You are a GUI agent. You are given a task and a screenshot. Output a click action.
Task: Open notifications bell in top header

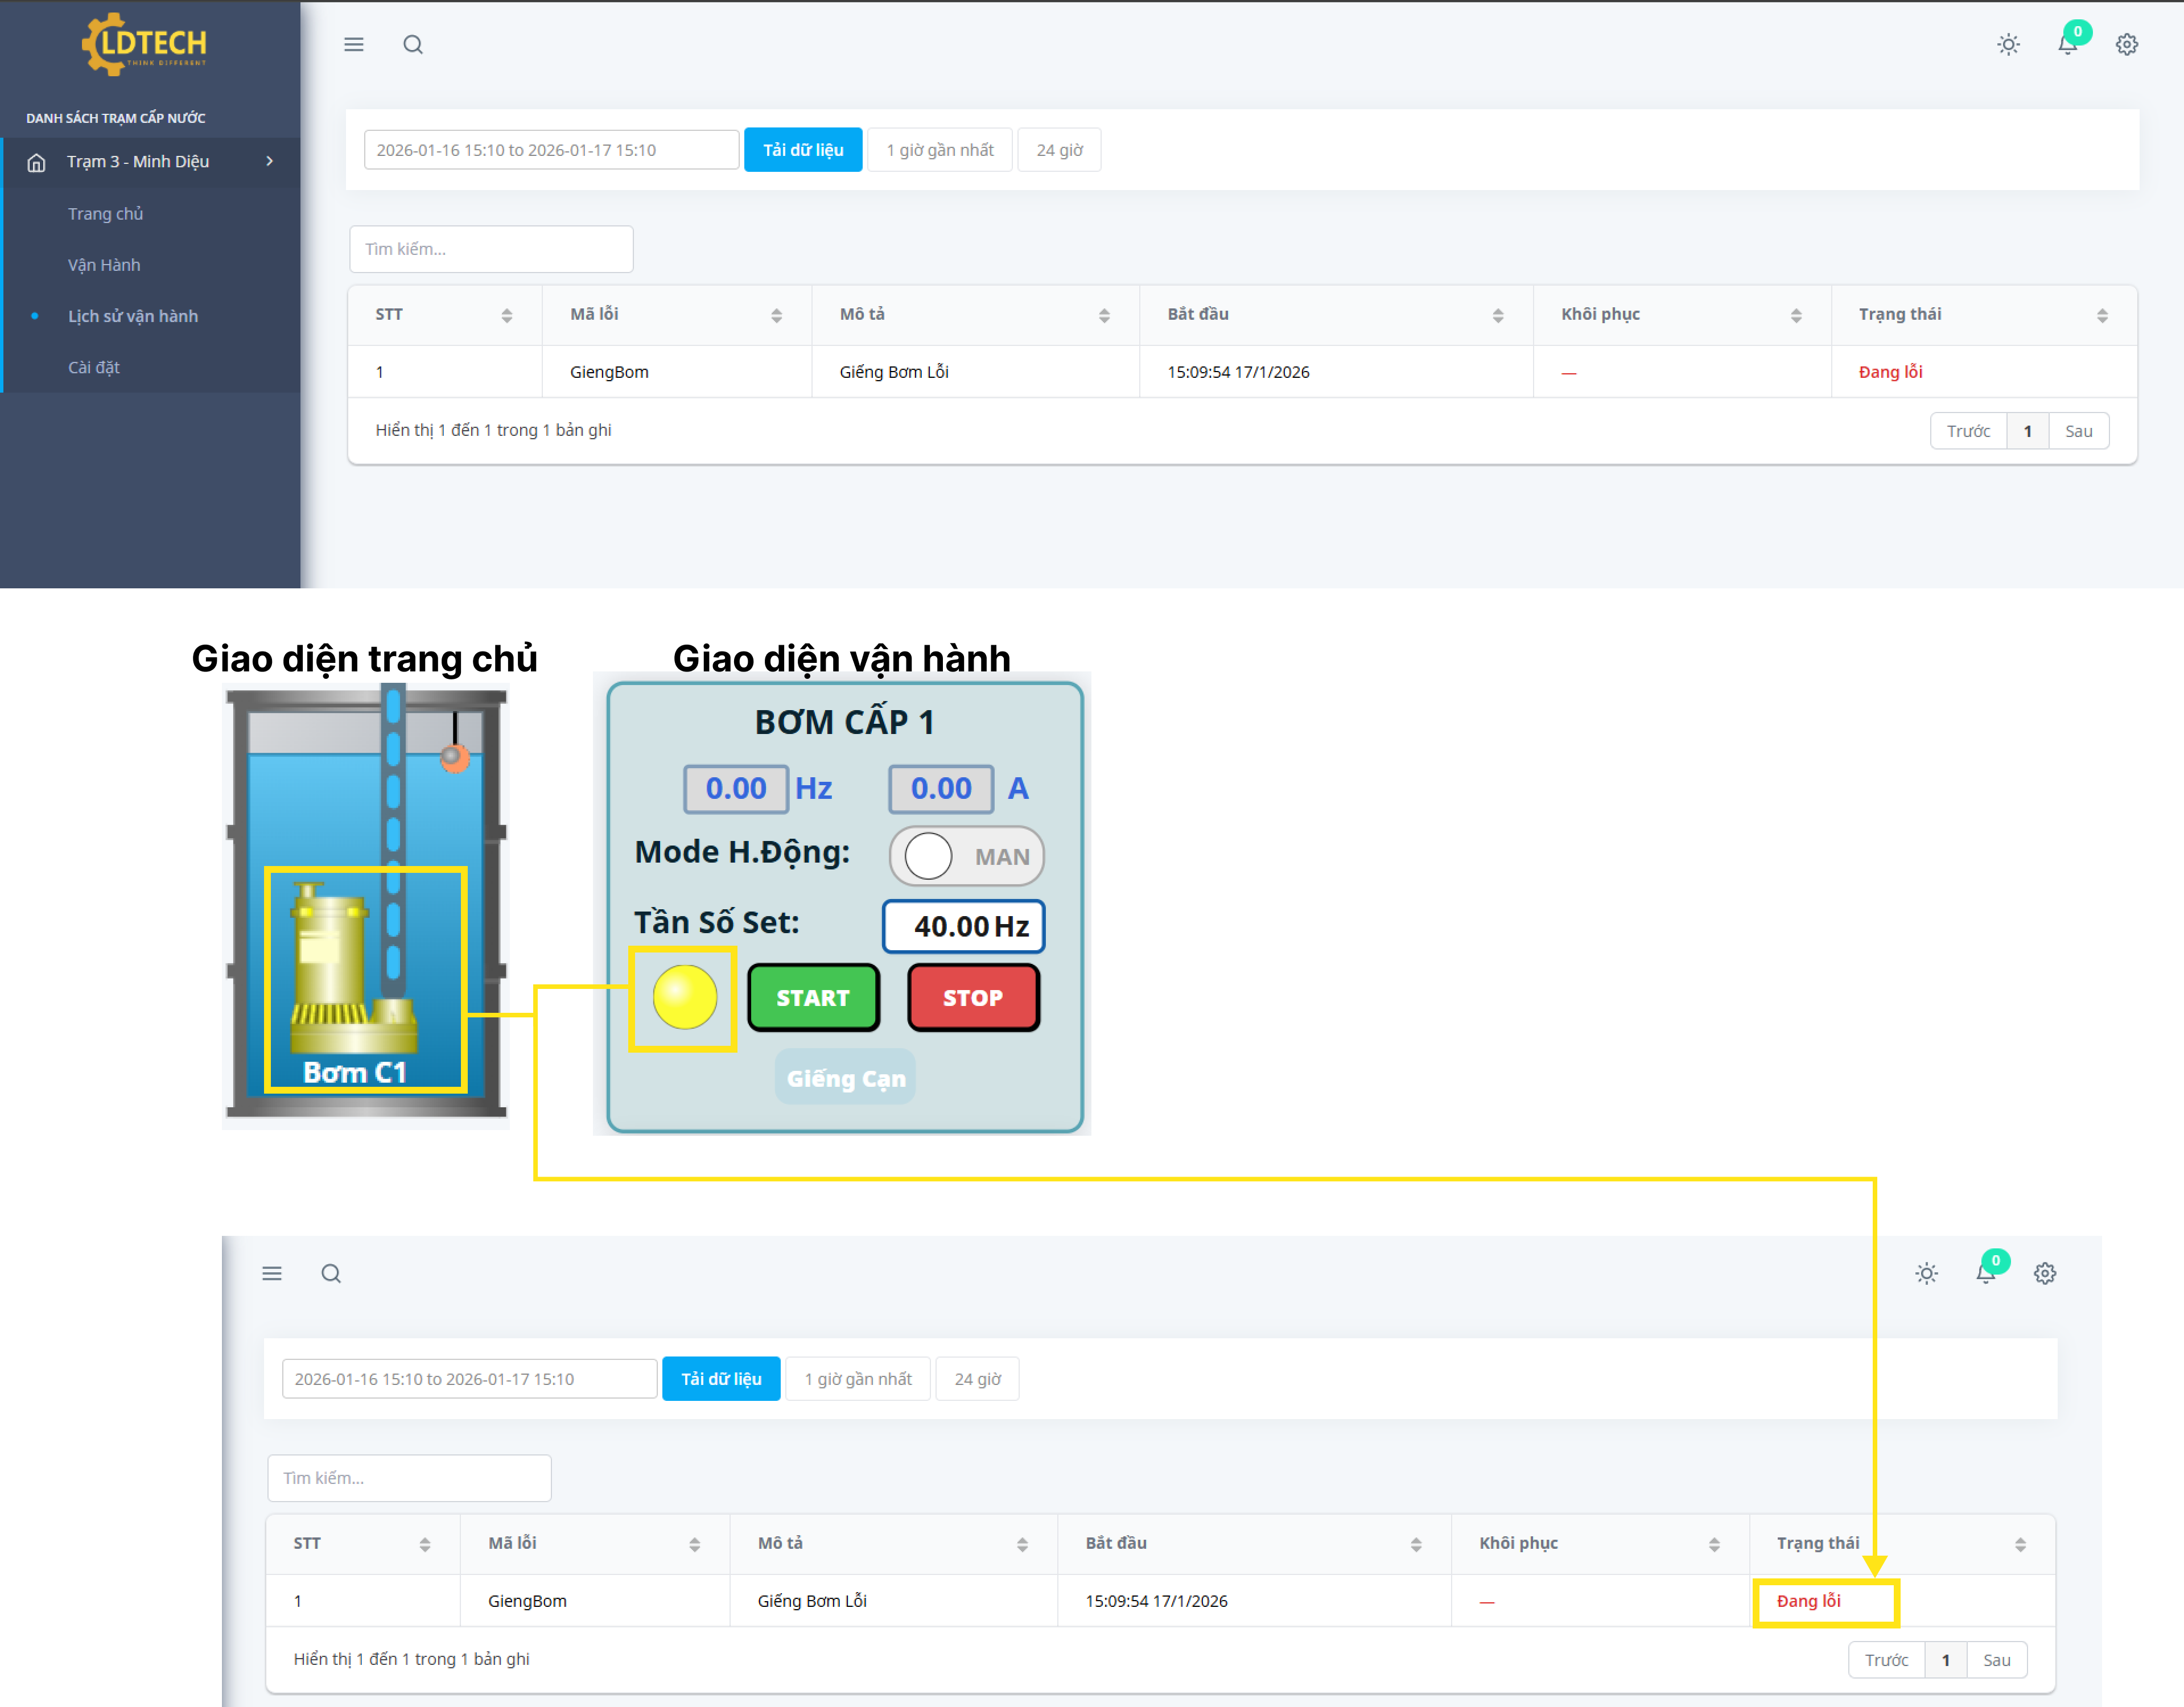tap(2068, 44)
